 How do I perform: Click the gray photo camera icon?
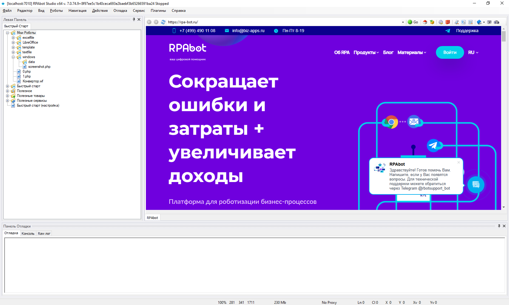point(489,22)
